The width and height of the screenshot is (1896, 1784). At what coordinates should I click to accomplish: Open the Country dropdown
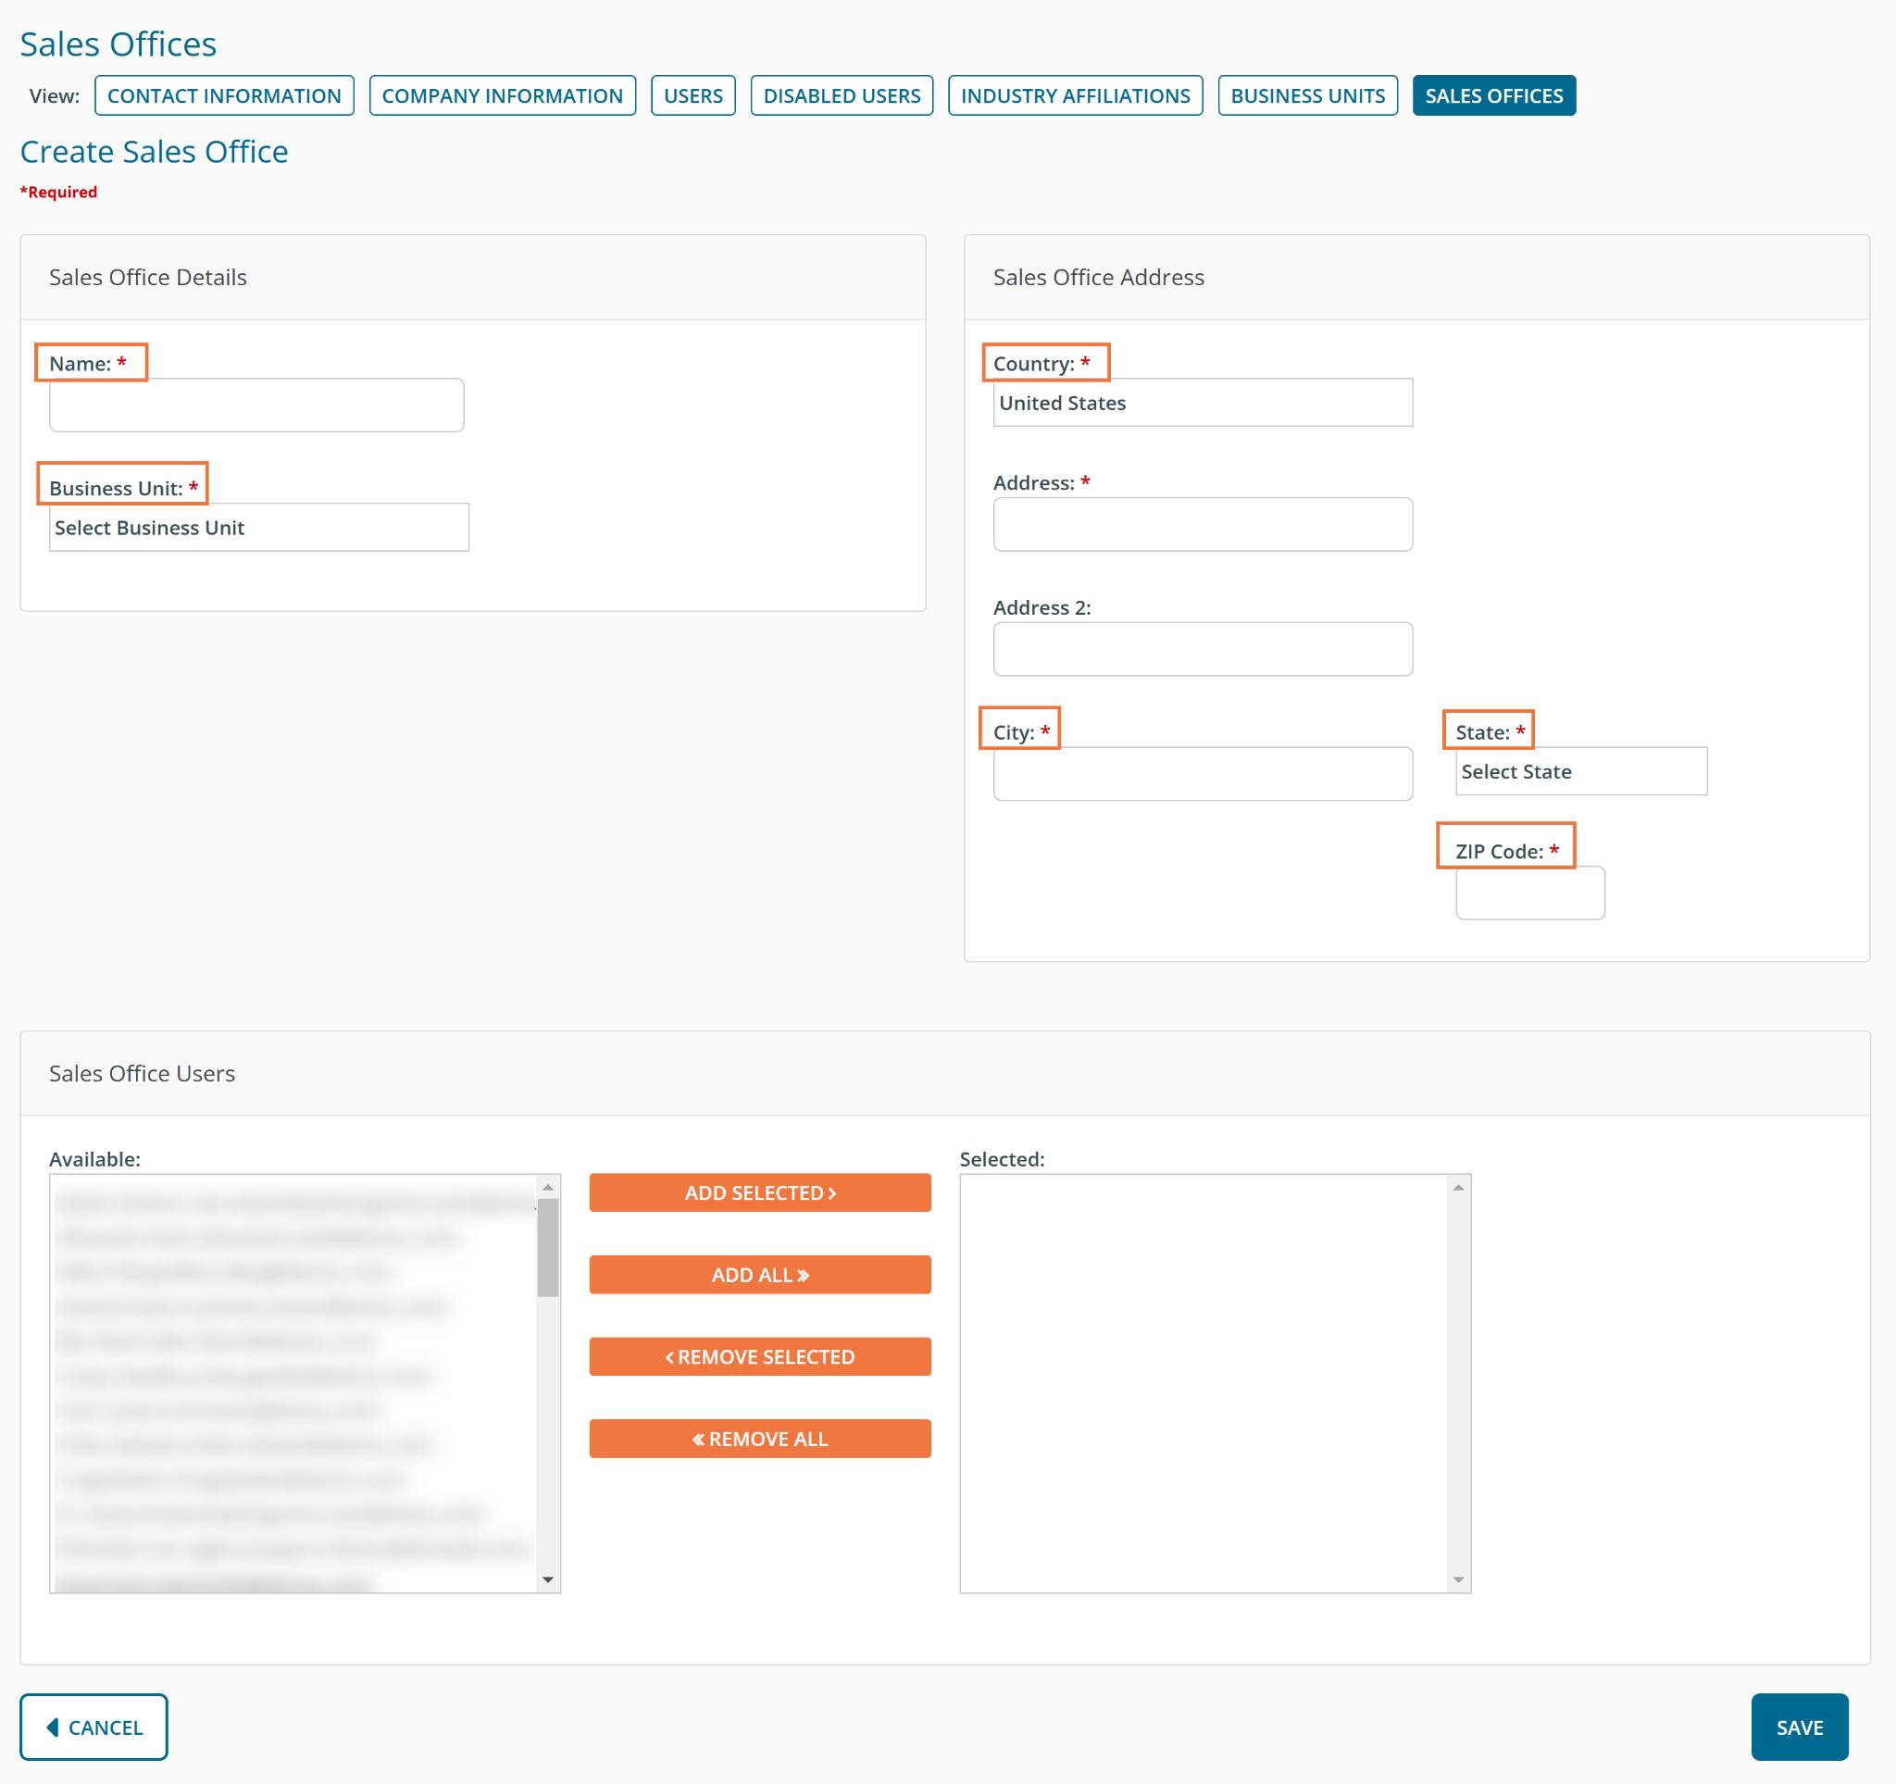click(1202, 404)
